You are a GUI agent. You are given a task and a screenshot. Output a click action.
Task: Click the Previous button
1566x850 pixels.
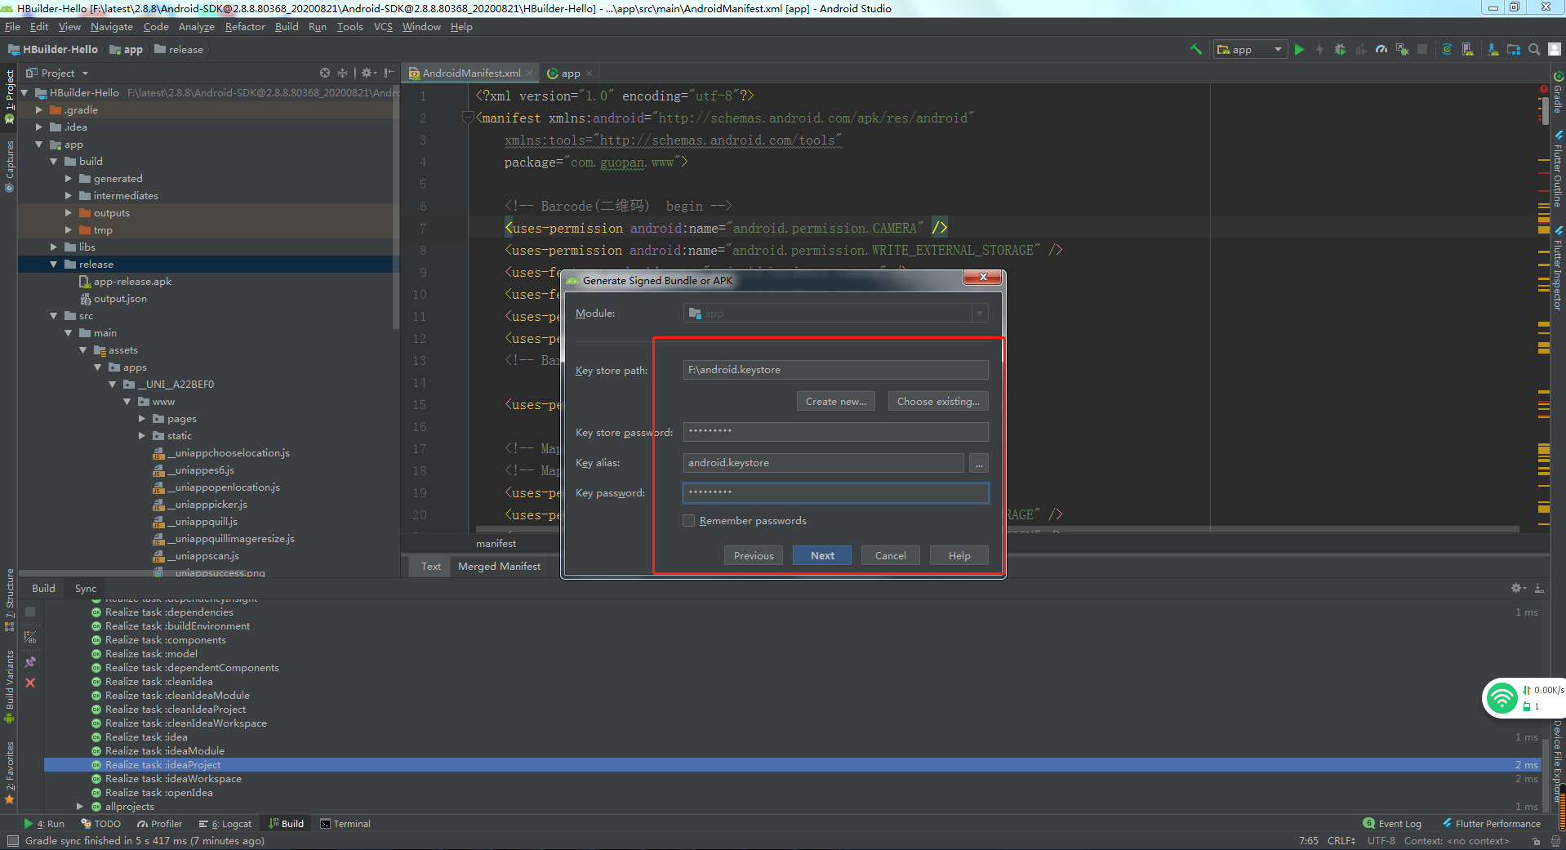click(x=754, y=555)
